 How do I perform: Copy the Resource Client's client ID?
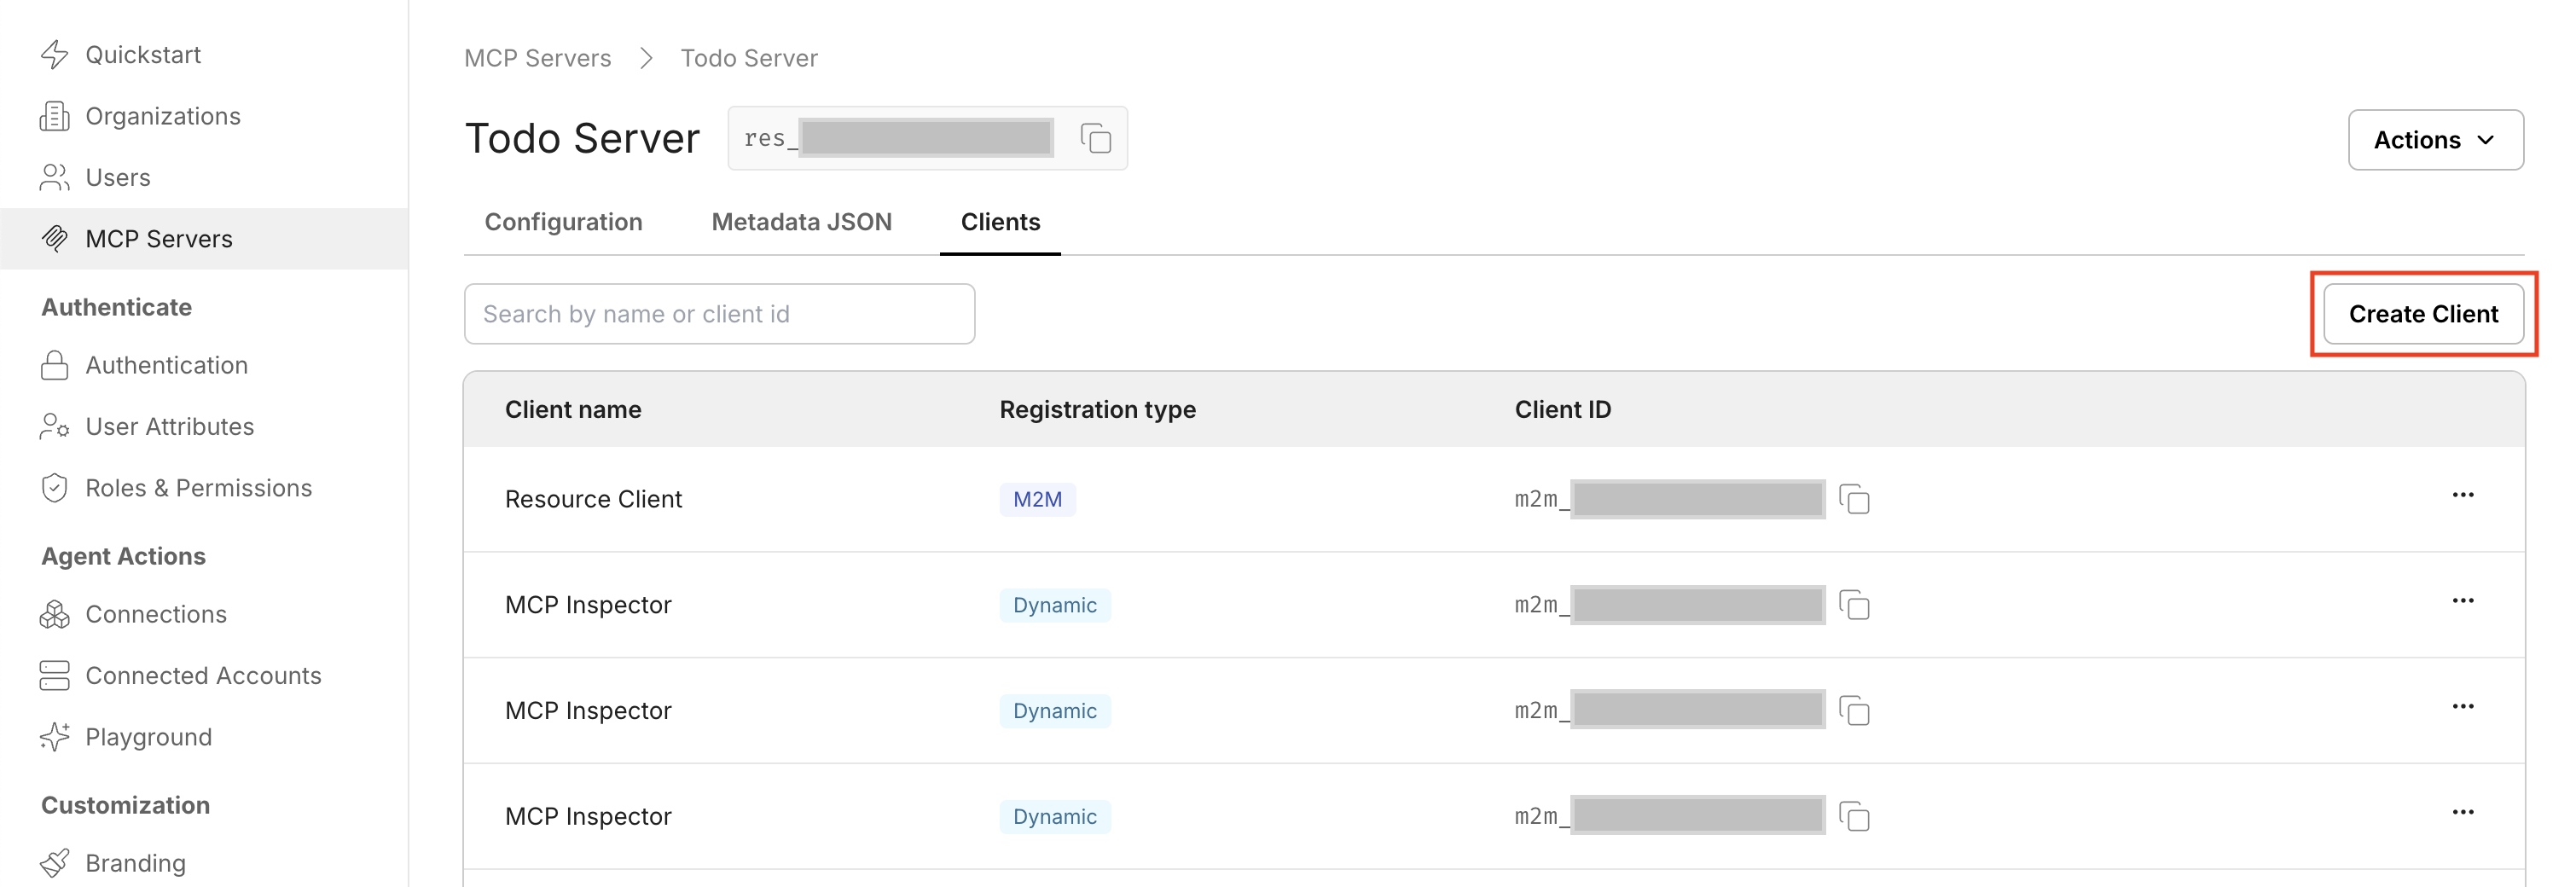pos(1855,498)
